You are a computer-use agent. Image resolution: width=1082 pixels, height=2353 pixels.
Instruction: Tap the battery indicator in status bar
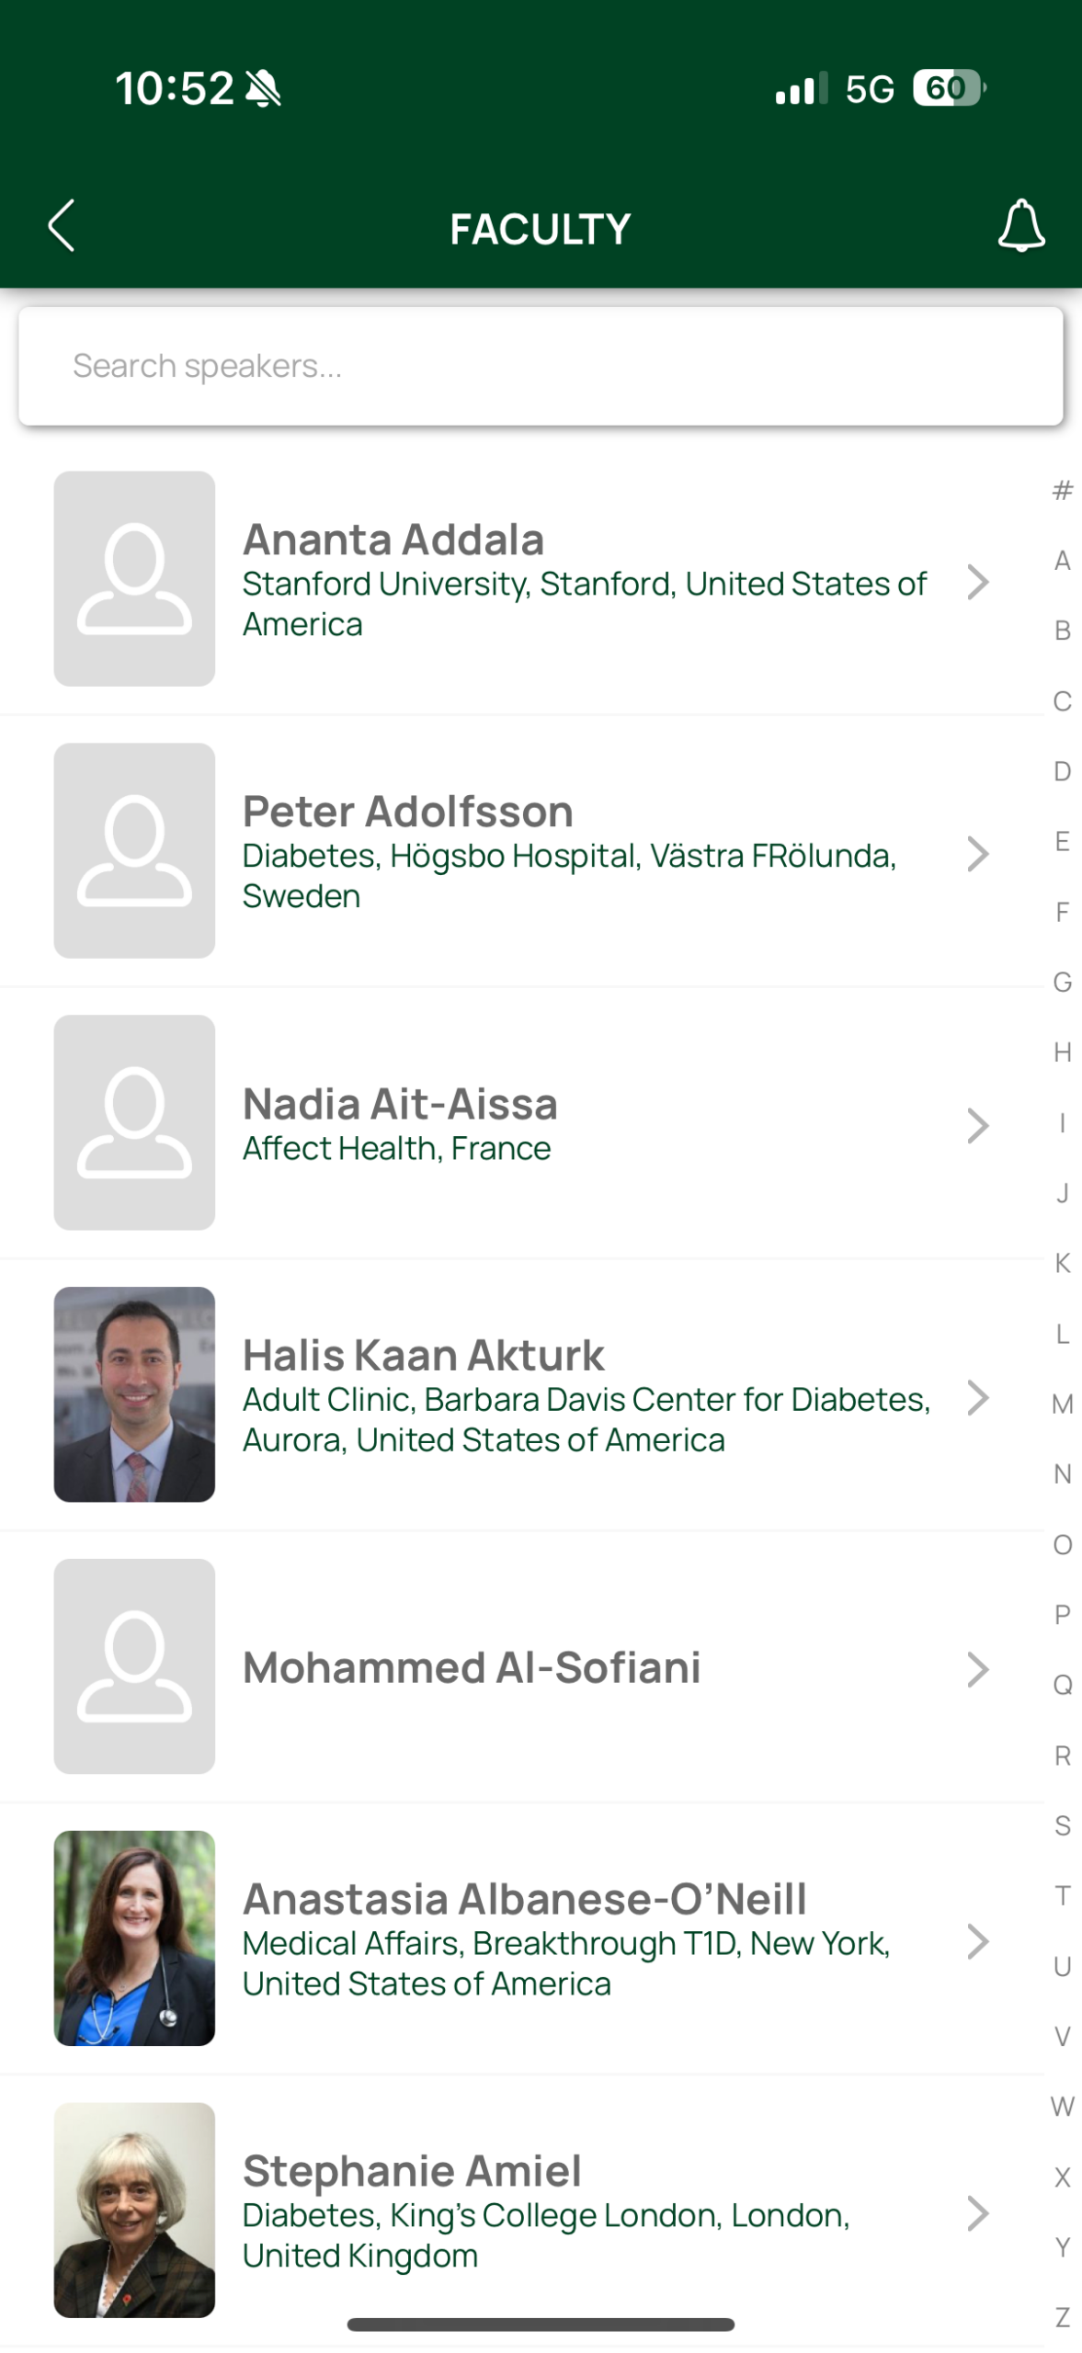click(947, 88)
